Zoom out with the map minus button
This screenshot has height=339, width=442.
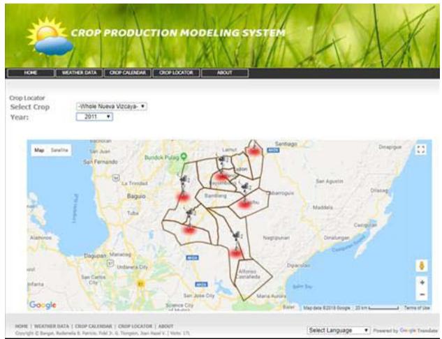(x=421, y=294)
